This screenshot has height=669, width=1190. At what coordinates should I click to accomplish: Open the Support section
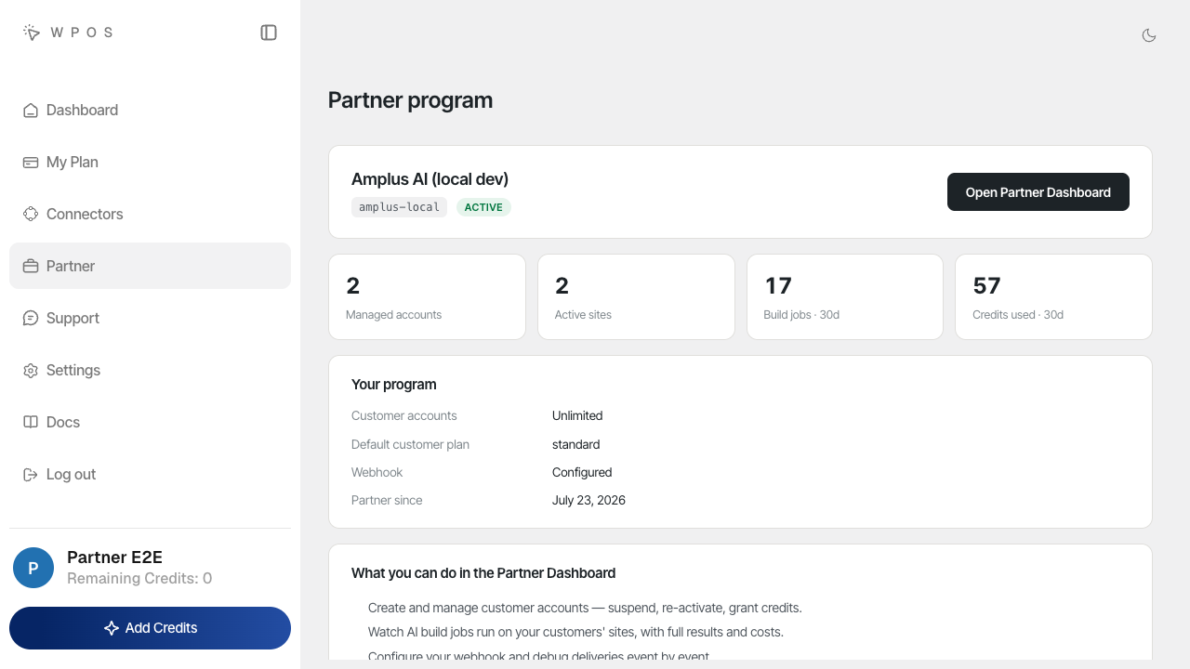pyautogui.click(x=150, y=318)
